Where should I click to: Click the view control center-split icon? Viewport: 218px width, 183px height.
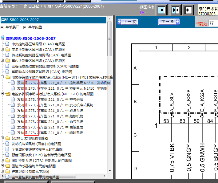(176, 10)
